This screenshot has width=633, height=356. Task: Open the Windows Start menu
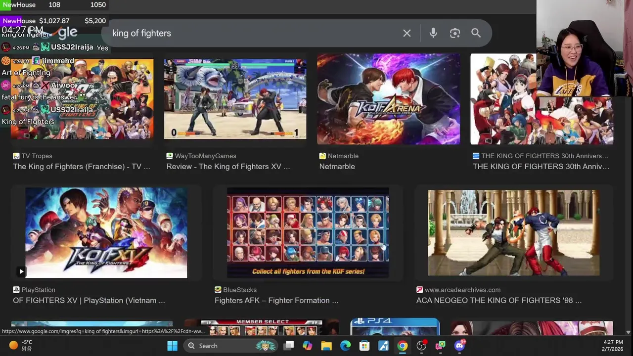point(172,346)
